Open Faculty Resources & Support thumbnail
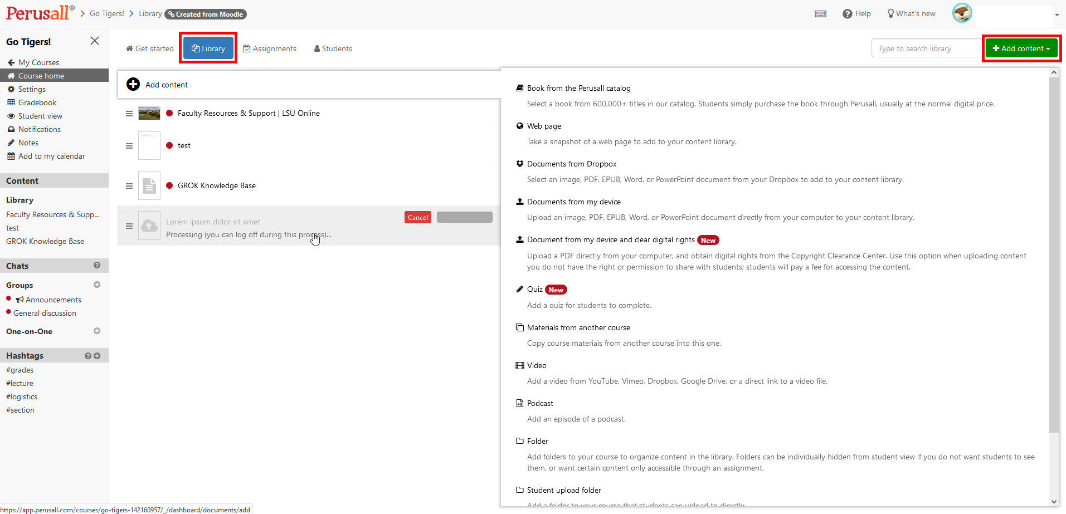 [x=149, y=114]
